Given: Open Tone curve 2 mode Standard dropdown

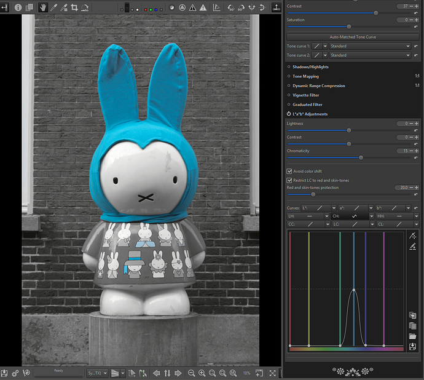Looking at the screenshot, I should [x=370, y=55].
